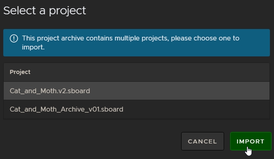Screen dimensions: 274x159
Task: Click the empty area right of Cat_and_Moth_Archive_v01.sboard
Action: click(x=196, y=110)
